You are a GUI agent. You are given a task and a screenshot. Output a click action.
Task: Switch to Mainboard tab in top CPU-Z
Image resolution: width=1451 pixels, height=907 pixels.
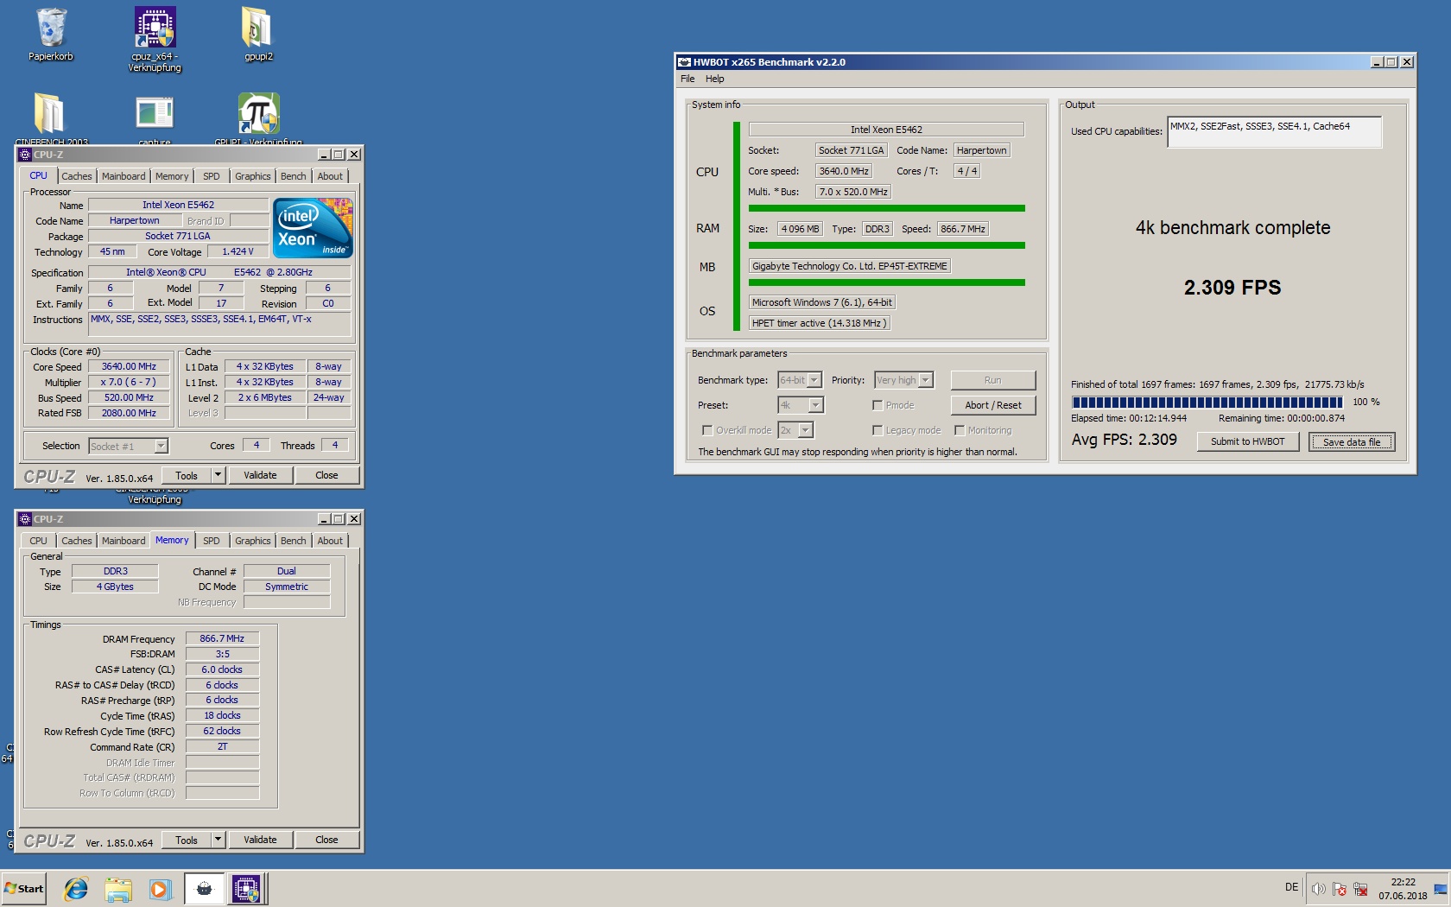pyautogui.click(x=124, y=176)
